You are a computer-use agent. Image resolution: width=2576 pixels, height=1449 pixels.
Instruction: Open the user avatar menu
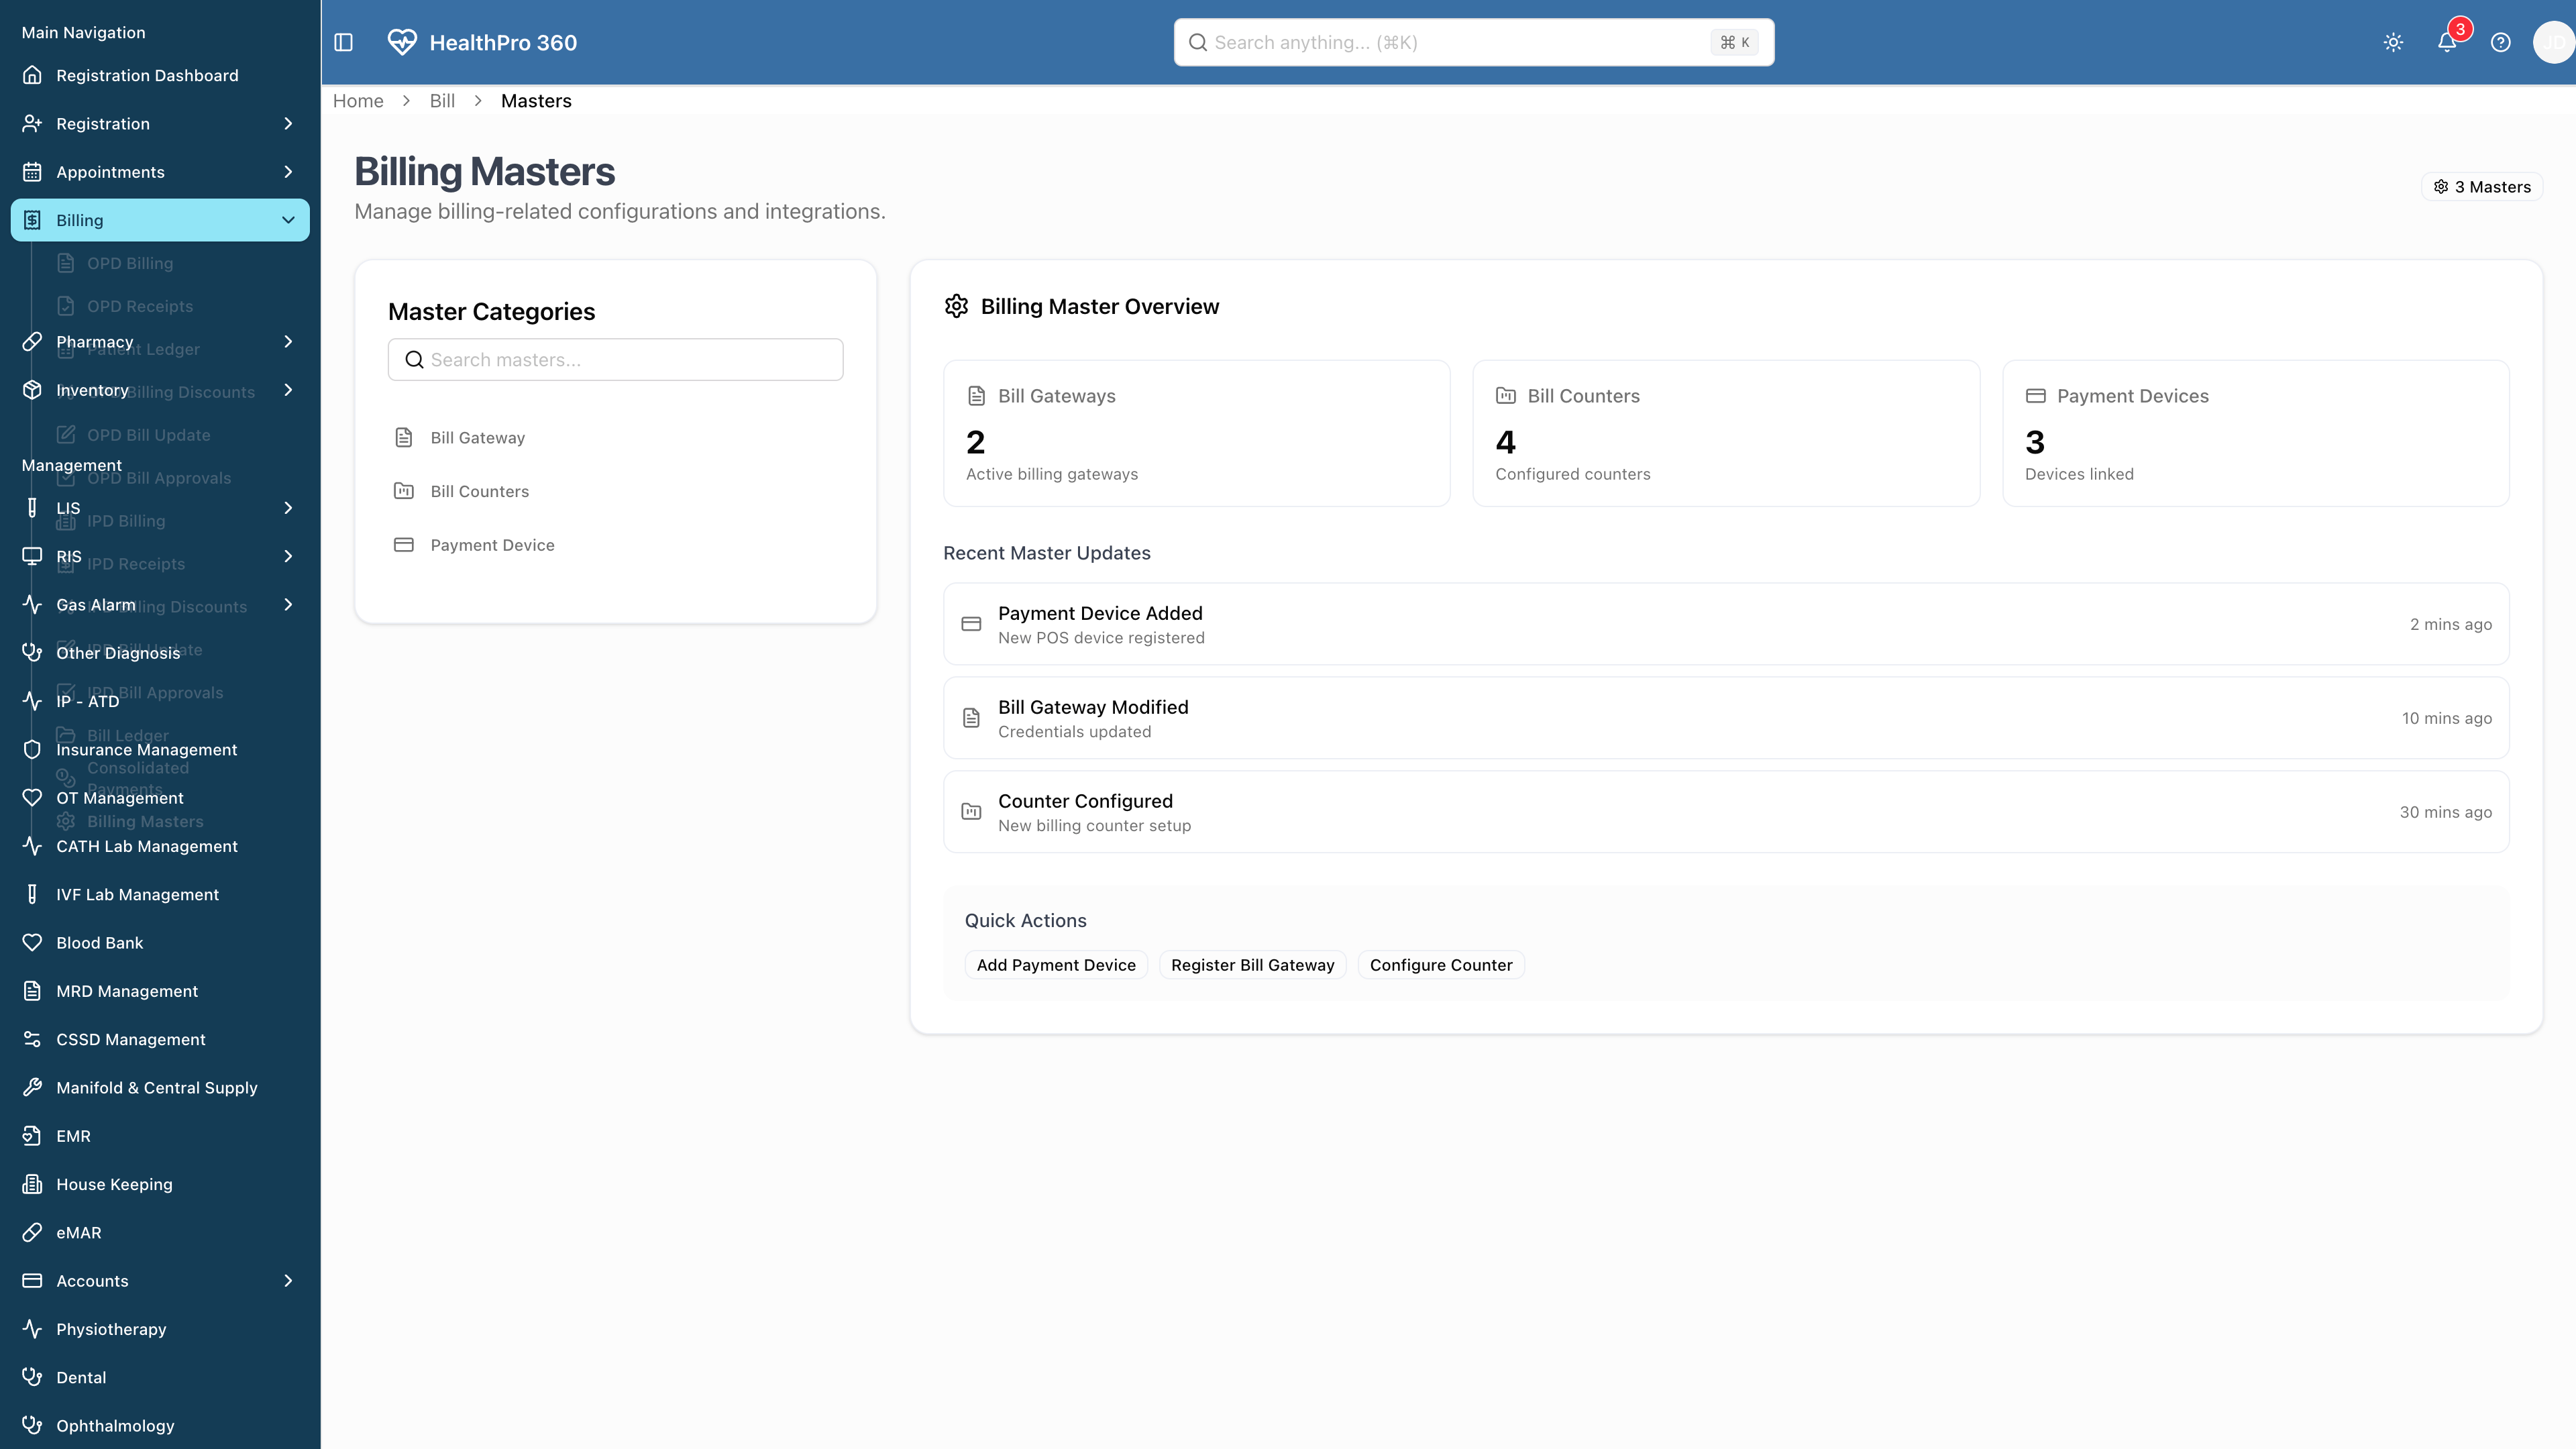(x=2554, y=42)
